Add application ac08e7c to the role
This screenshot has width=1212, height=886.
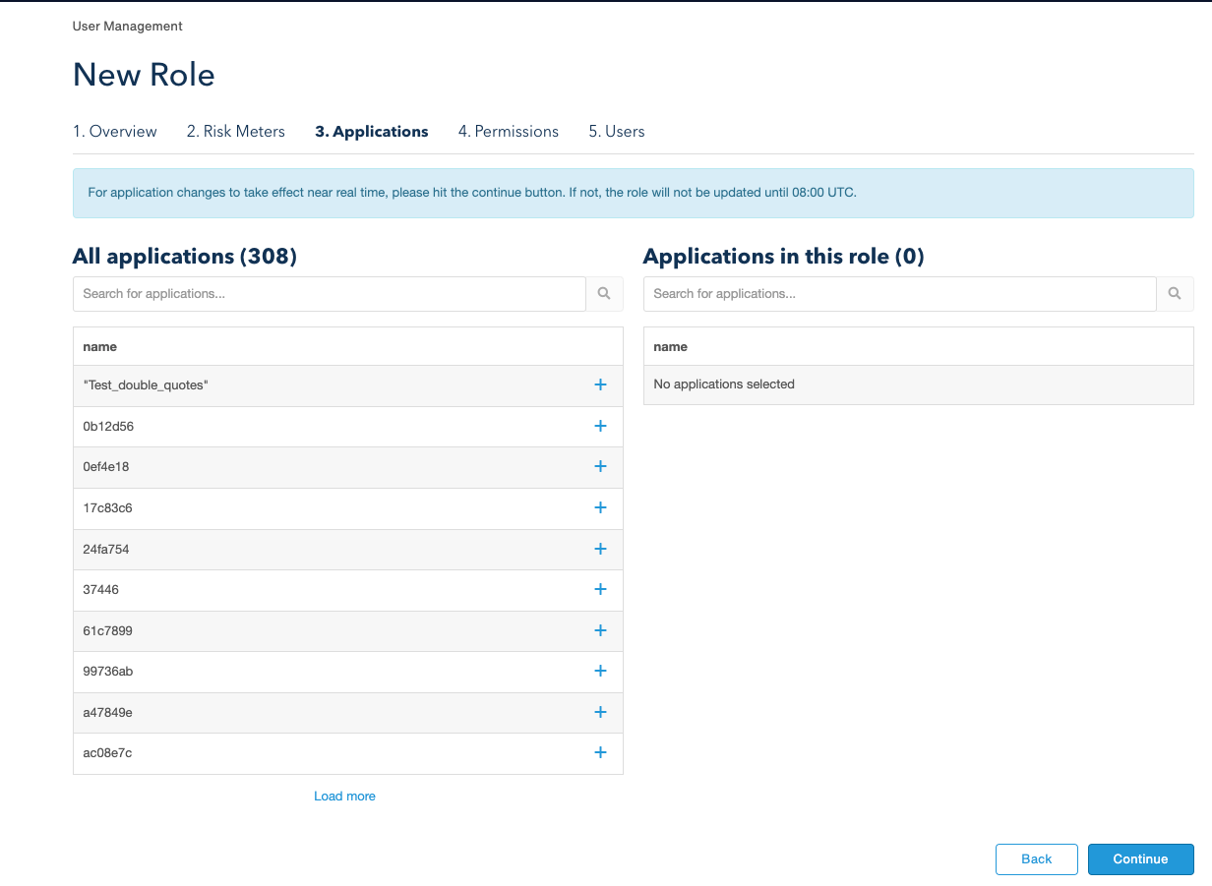[600, 753]
